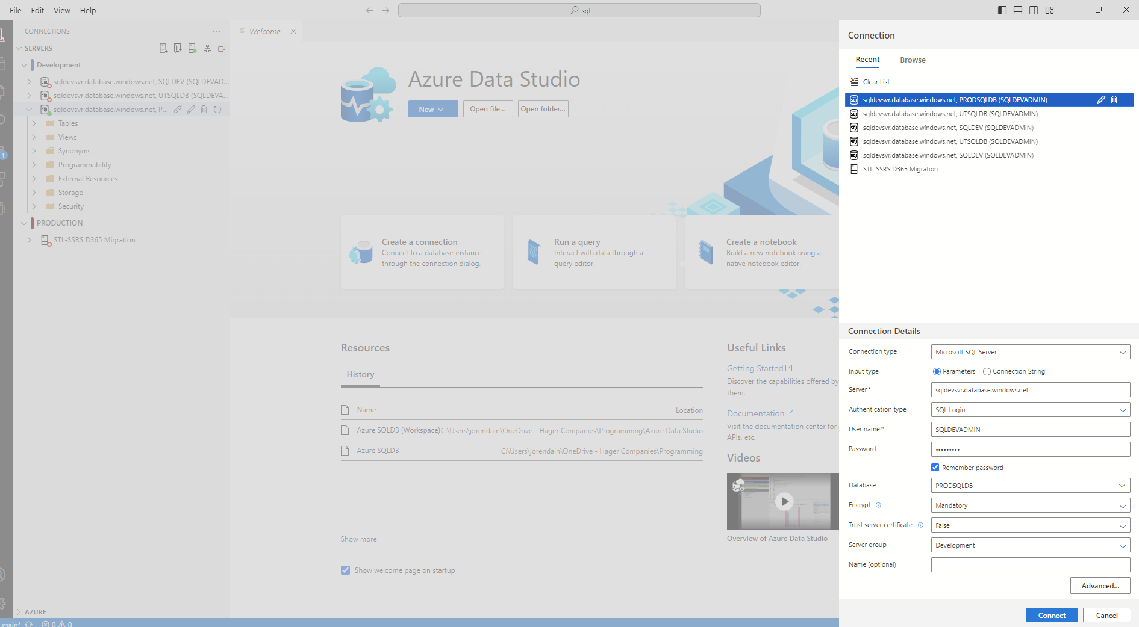This screenshot has height=627, width=1139.
Task: Toggle Show welcome page on startup
Action: 345,570
